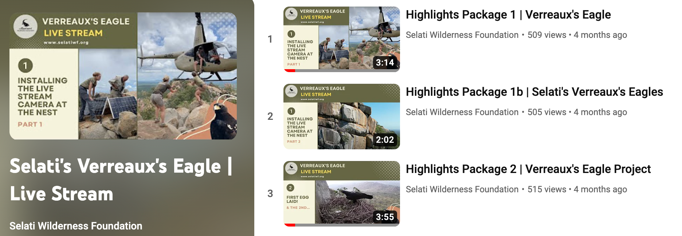Click the number 1 circle on cover image

(x=26, y=66)
